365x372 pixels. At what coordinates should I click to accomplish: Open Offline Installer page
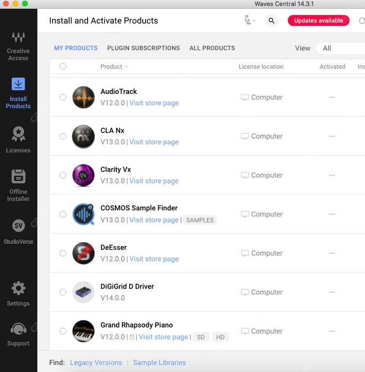(18, 185)
